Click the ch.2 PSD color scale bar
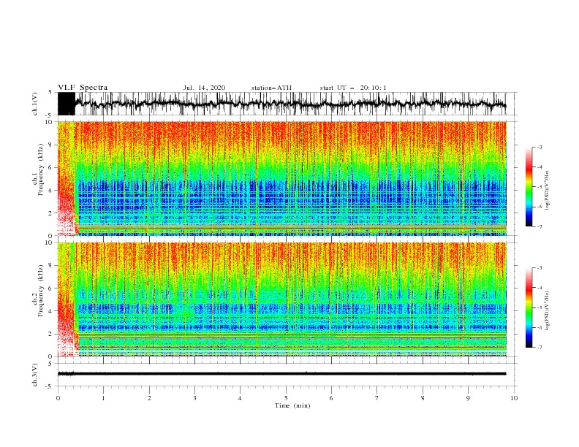 (529, 307)
